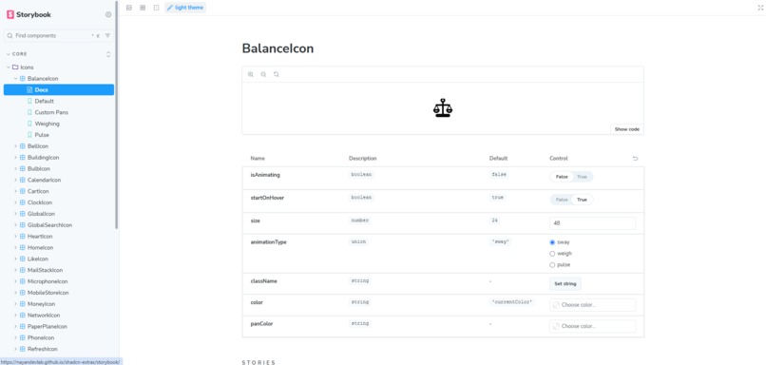Image resolution: width=766 pixels, height=365 pixels.
Task: Set isAnimating toggle to True
Action: tap(582, 177)
